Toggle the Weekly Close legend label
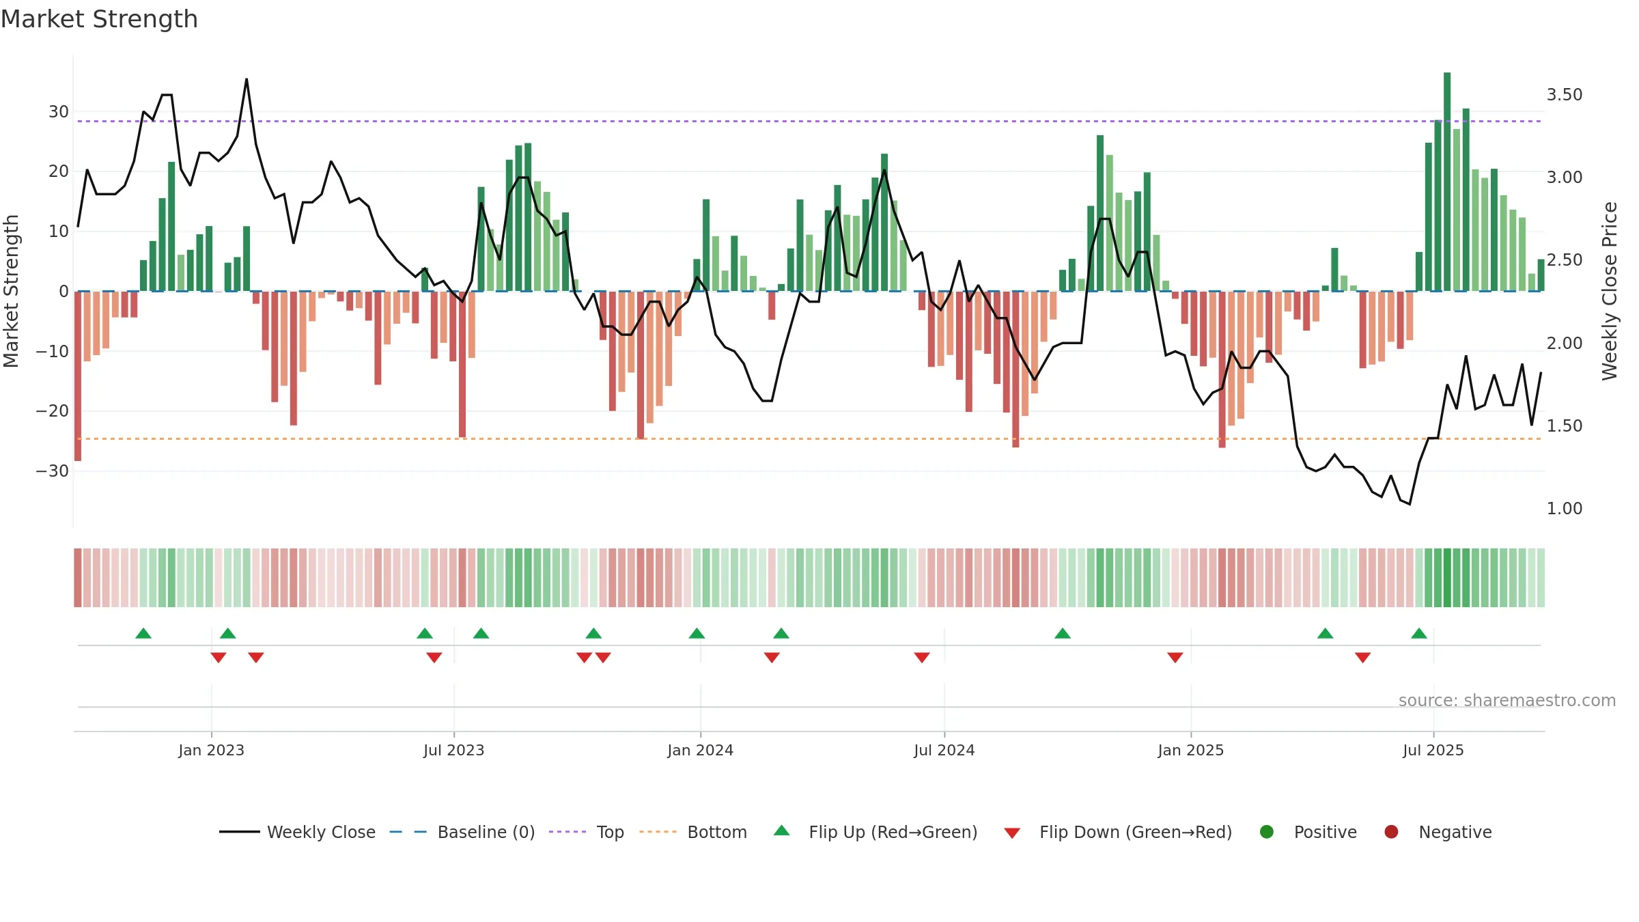The image size is (1639, 922). 321,832
